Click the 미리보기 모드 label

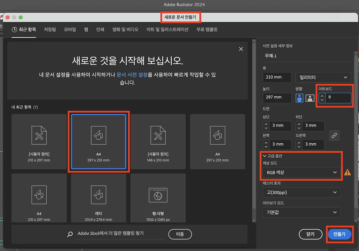pyautogui.click(x=273, y=203)
